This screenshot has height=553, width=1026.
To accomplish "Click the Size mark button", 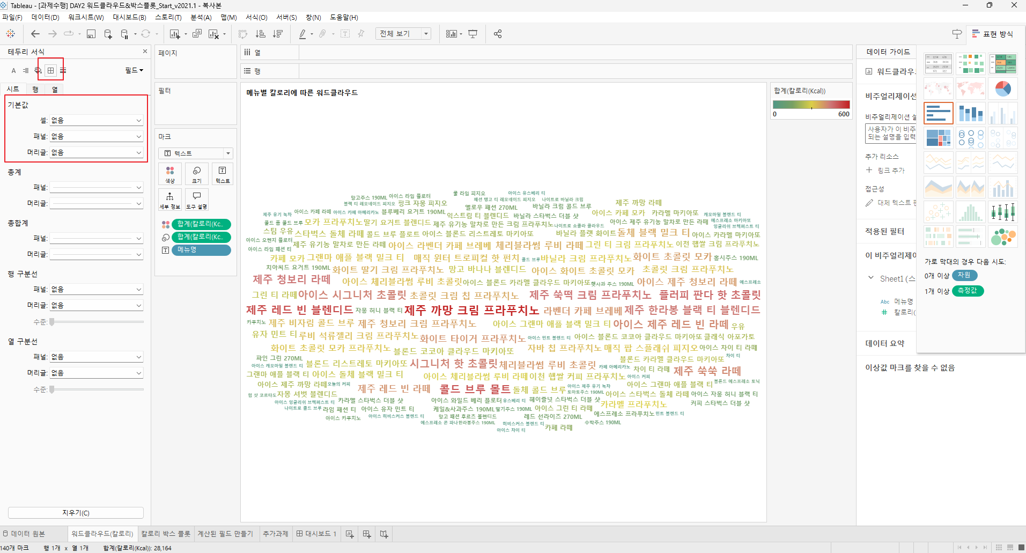I will [x=197, y=174].
